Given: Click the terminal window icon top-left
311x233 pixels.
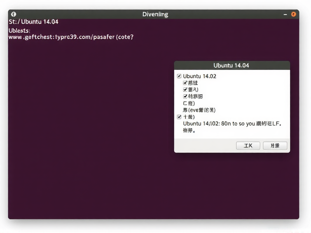Looking at the screenshot, I should (14, 14).
